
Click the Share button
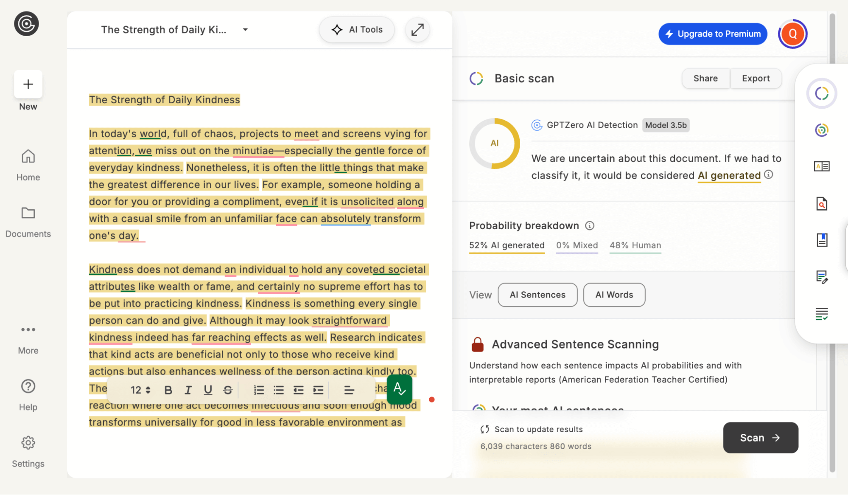coord(705,79)
